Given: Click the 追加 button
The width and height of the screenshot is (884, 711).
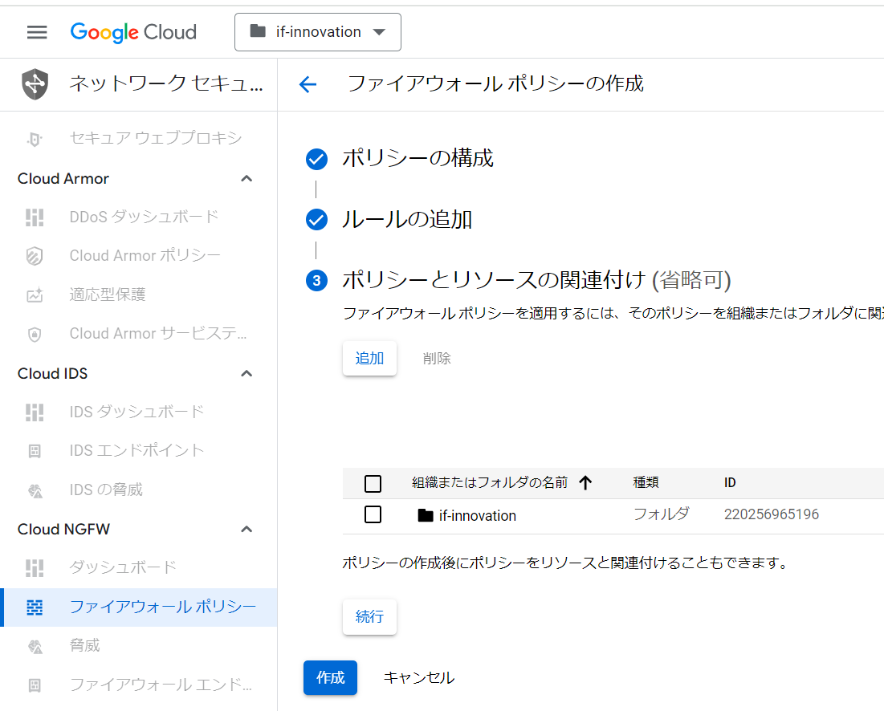Looking at the screenshot, I should (369, 358).
